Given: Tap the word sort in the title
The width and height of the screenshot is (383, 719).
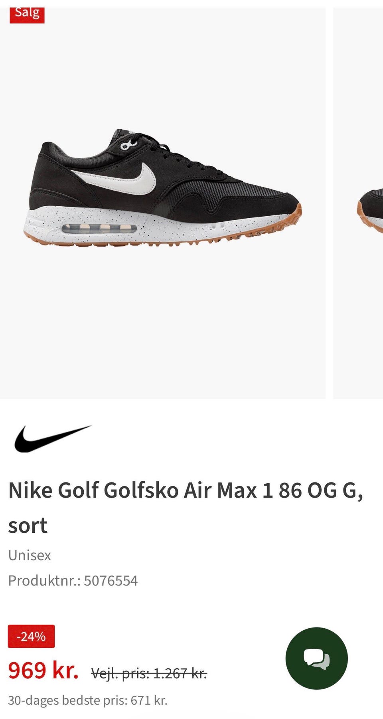Looking at the screenshot, I should click(28, 525).
